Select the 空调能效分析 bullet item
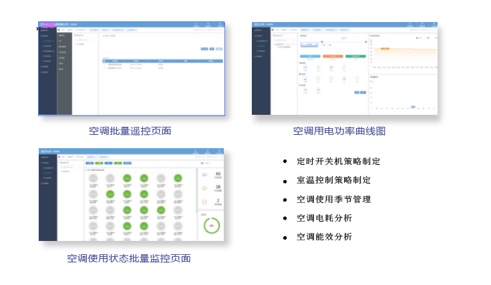The height and width of the screenshot is (285, 491). (x=324, y=236)
